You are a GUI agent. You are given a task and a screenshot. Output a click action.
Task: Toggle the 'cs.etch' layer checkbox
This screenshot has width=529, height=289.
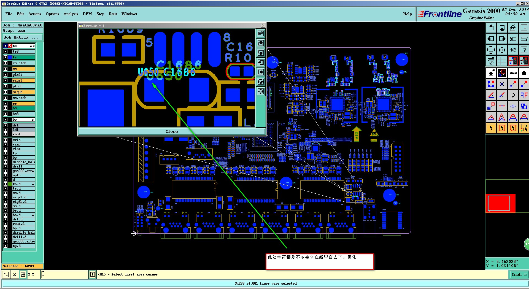pos(6,63)
